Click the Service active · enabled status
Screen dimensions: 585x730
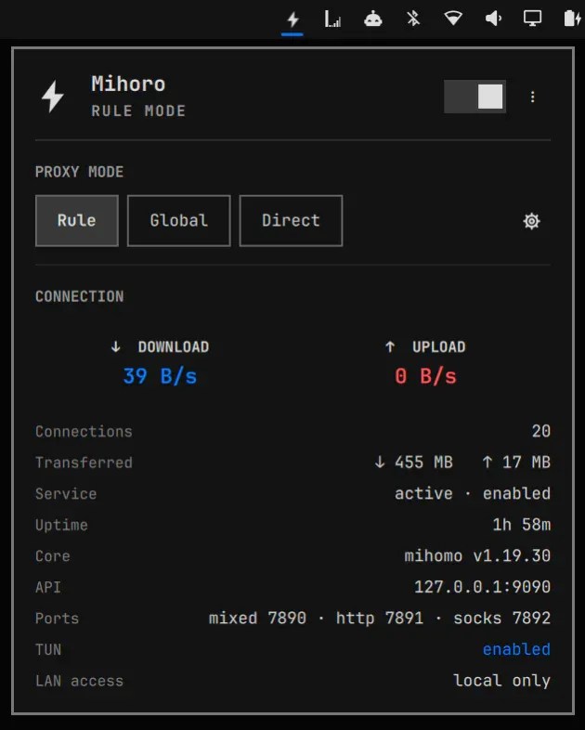click(x=473, y=493)
